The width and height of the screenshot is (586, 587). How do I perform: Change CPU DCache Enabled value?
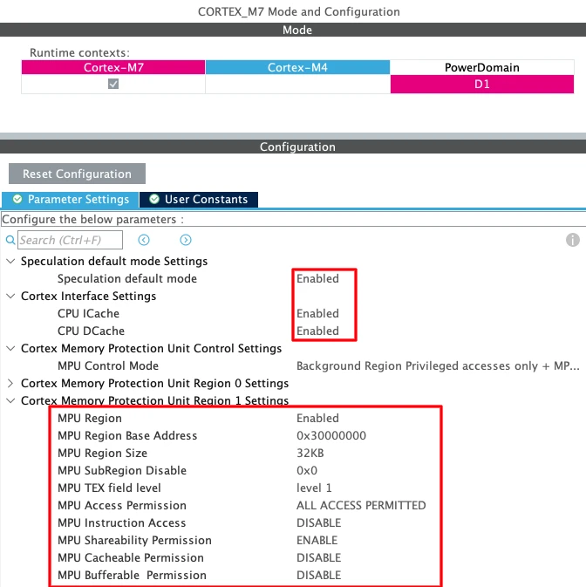tap(317, 331)
